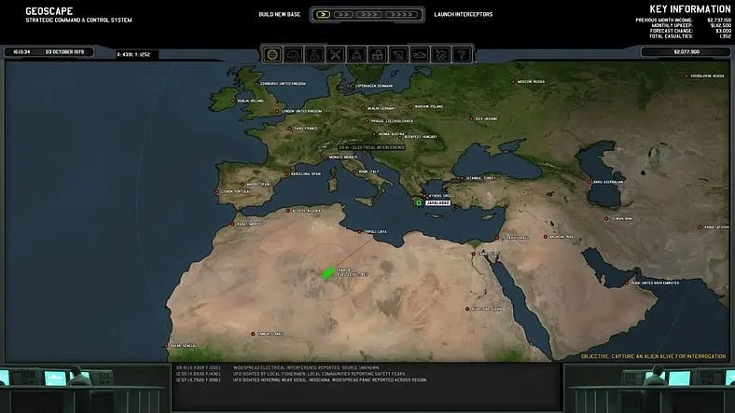Click the Algiers Algeria city marker
The width and height of the screenshot is (735, 413).
tap(288, 211)
